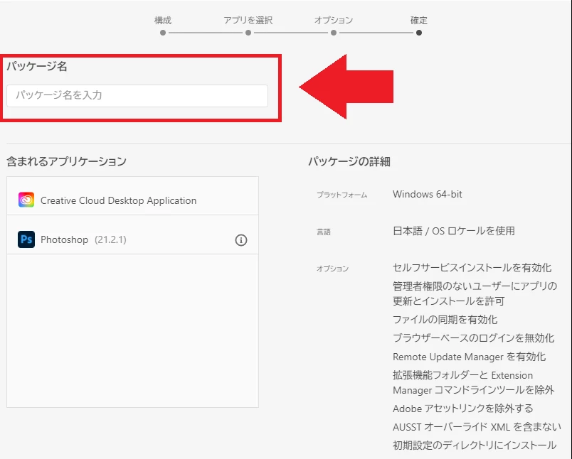
Task: Click Adobe アセットリンクを除外する text
Action: (x=463, y=409)
